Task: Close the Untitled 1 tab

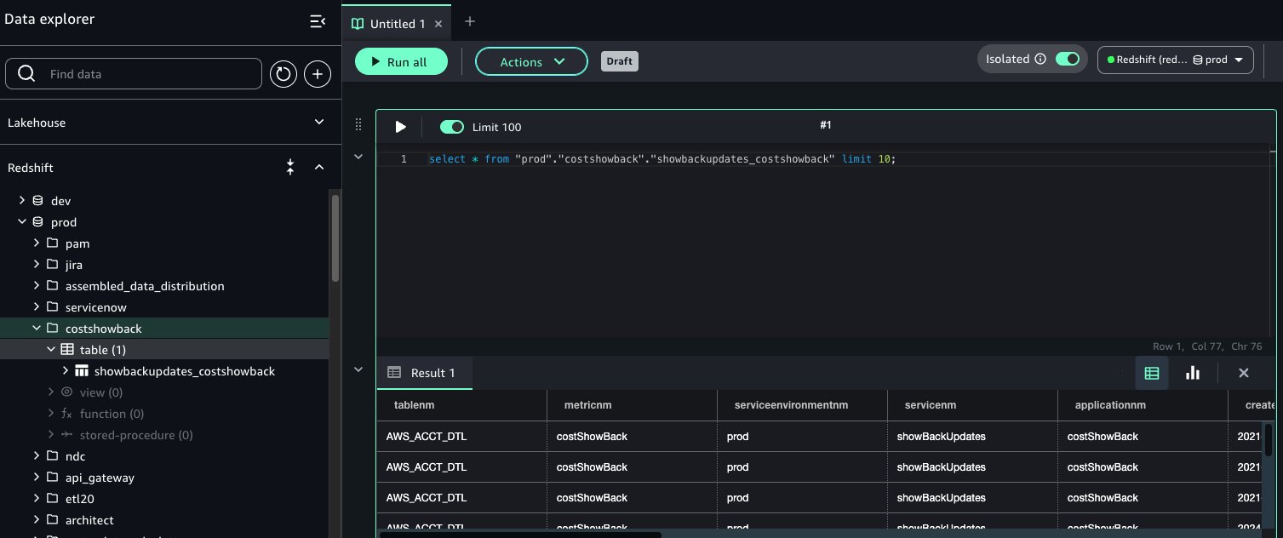Action: tap(439, 24)
